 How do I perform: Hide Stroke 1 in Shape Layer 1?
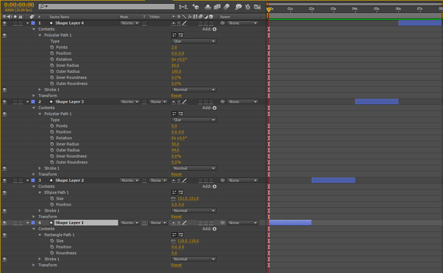(4, 259)
